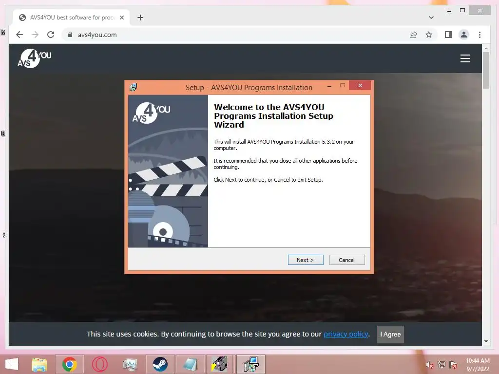Click the scrollbar down arrow

(486, 341)
